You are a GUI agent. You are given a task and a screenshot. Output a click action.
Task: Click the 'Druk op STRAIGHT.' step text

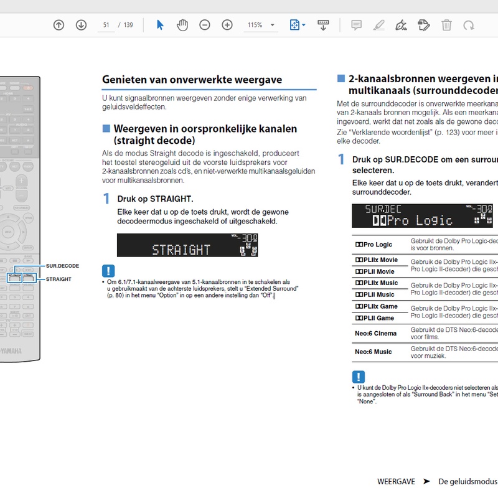(x=155, y=199)
